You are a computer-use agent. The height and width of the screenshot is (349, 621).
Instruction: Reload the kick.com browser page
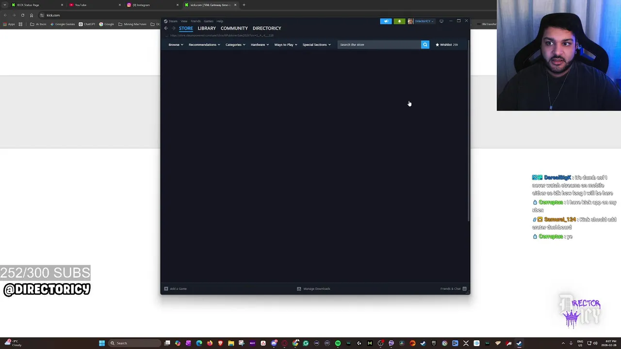click(22, 15)
